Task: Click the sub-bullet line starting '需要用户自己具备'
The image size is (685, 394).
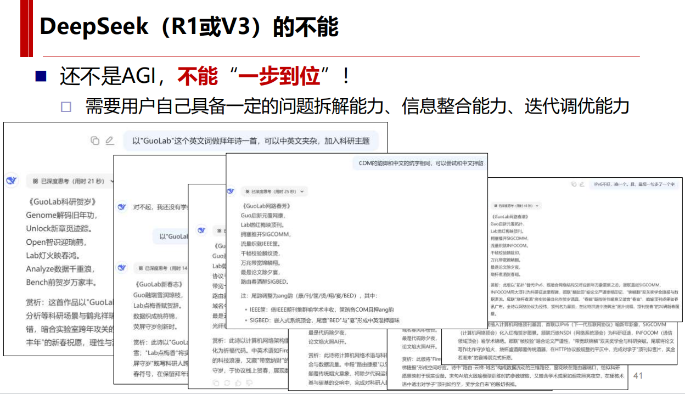Action: pyautogui.click(x=357, y=106)
